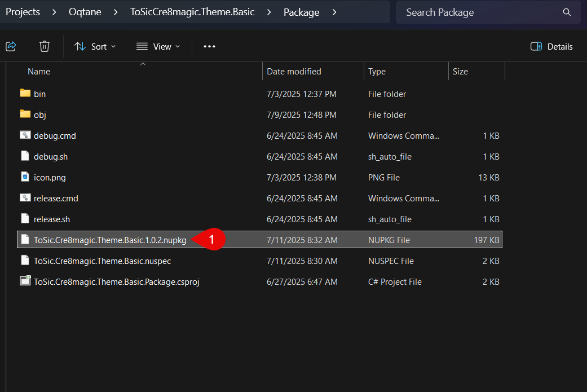Click the debug.cmd file icon
This screenshot has height=392, width=587.
click(25, 135)
